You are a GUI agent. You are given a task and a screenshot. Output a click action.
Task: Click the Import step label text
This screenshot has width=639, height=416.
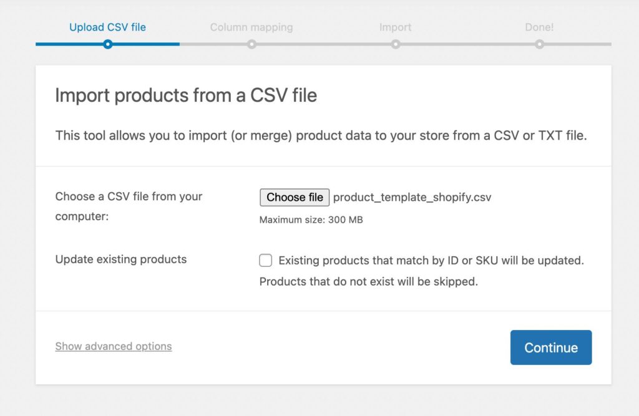(396, 27)
